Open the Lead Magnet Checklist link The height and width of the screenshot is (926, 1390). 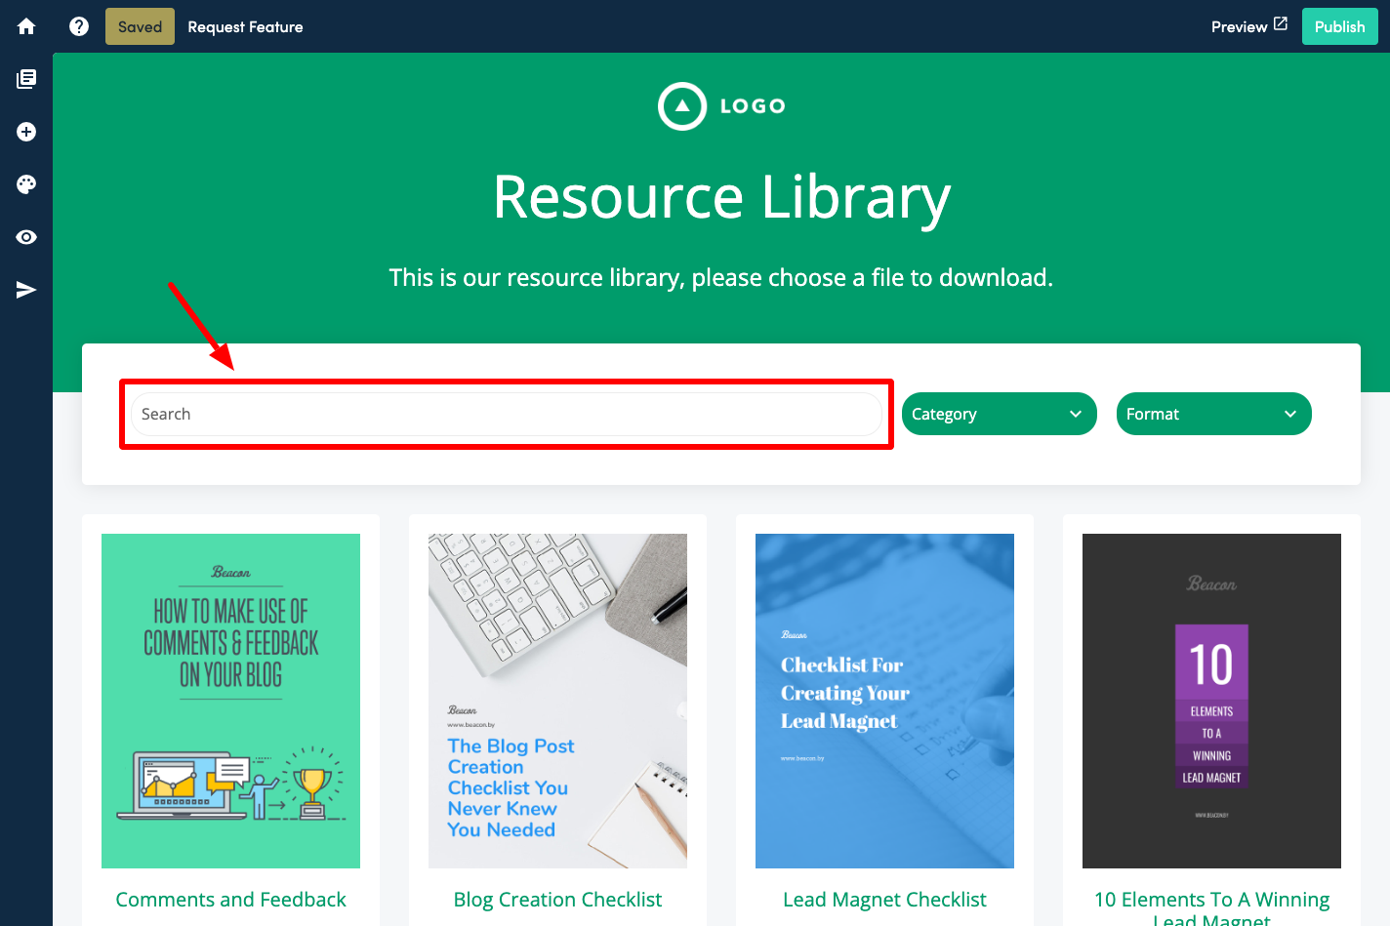(883, 899)
